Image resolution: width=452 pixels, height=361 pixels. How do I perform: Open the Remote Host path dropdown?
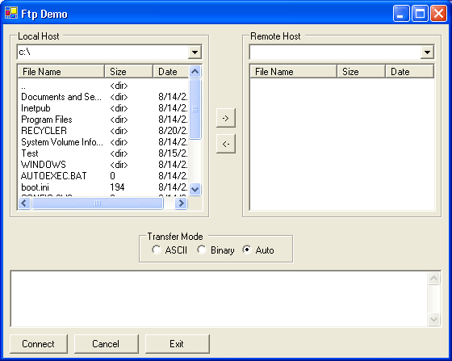(x=427, y=52)
